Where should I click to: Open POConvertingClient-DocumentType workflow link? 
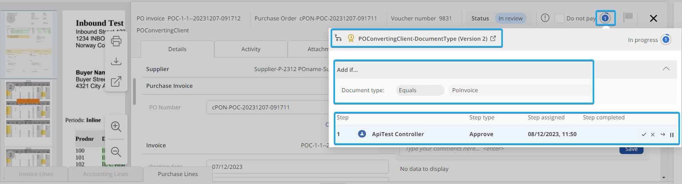pyautogui.click(x=493, y=39)
